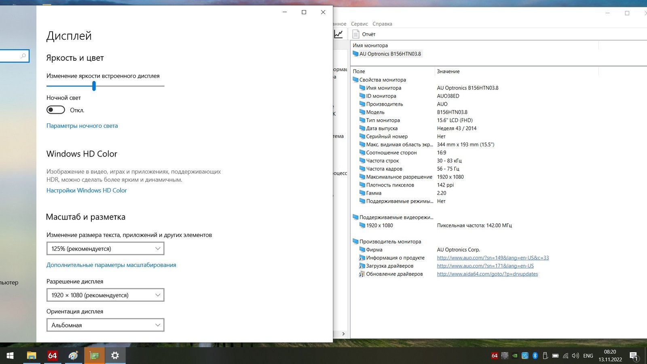Open the aida64.com drvupdates link
The image size is (647, 364).
click(x=487, y=274)
